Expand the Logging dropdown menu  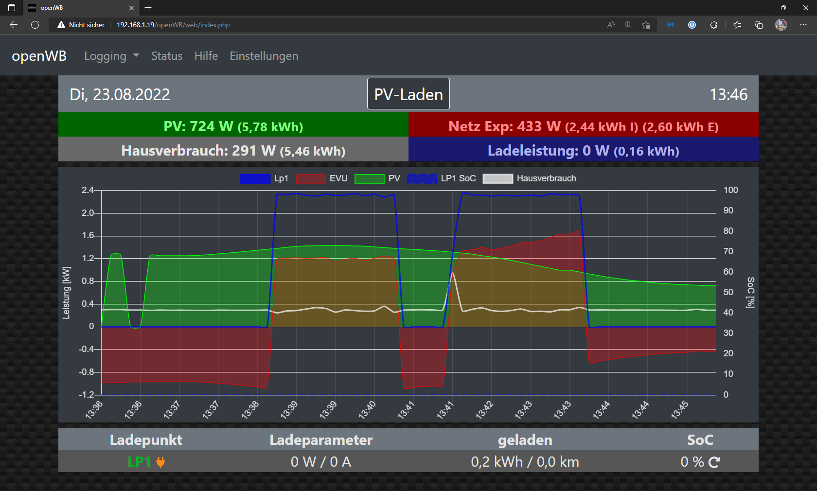point(111,56)
